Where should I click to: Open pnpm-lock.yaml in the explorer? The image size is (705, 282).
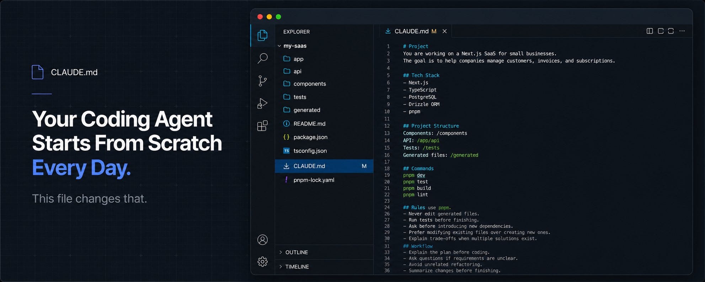tap(314, 180)
